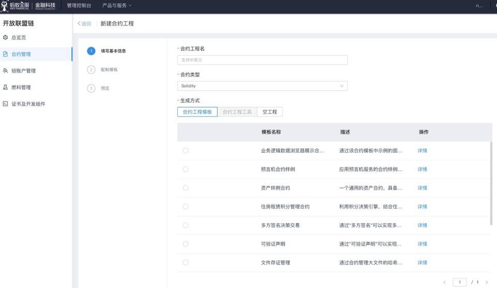Open 详情 for 可验证声明 row
Image resolution: width=497 pixels, height=288 pixels.
pos(422,244)
